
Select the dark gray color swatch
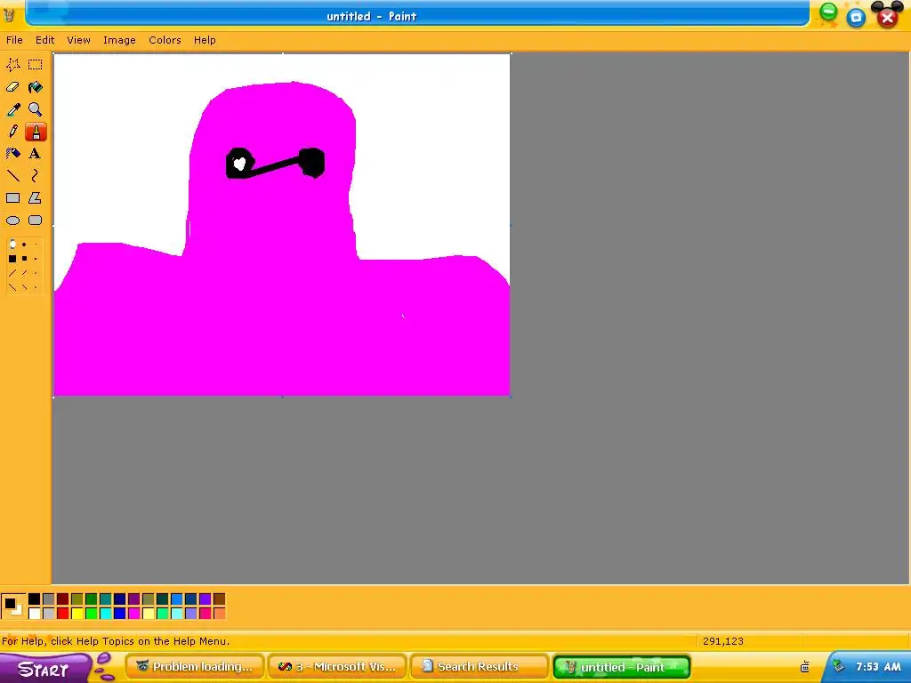coord(48,599)
